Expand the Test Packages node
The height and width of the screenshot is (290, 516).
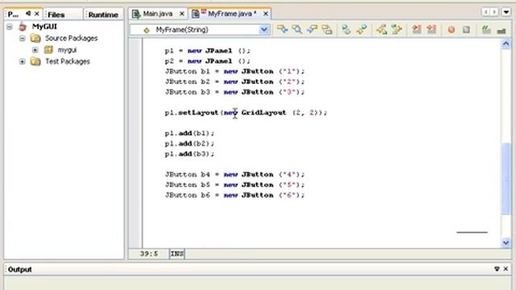[x=22, y=61]
